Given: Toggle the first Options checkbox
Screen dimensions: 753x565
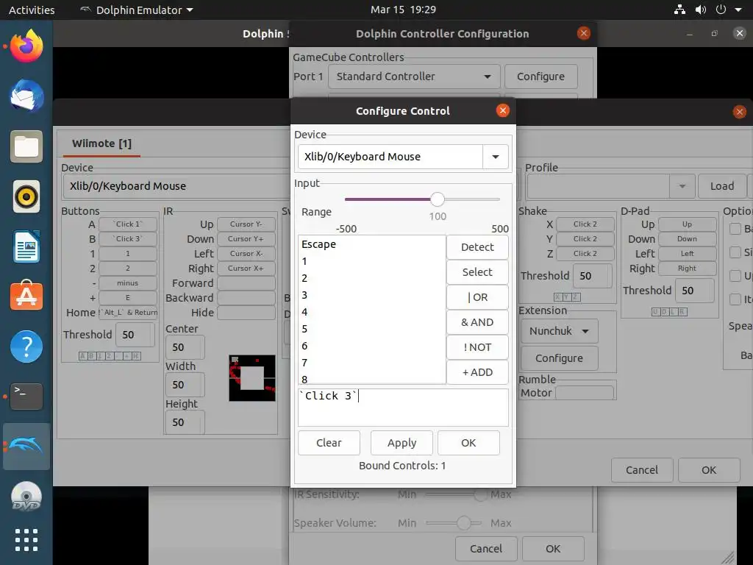Looking at the screenshot, I should 735,229.
